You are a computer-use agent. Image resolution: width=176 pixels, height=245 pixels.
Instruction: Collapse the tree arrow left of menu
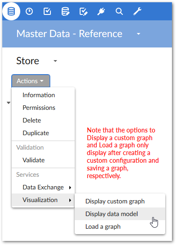pos(9,103)
